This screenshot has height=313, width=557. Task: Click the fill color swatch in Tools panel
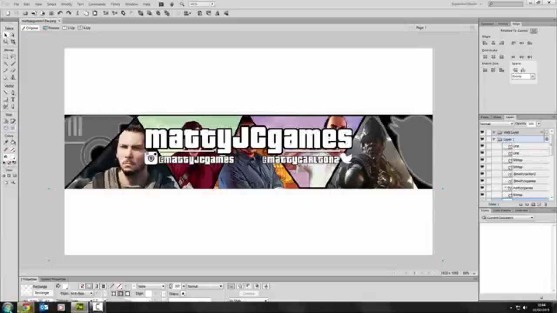pyautogui.click(x=13, y=156)
